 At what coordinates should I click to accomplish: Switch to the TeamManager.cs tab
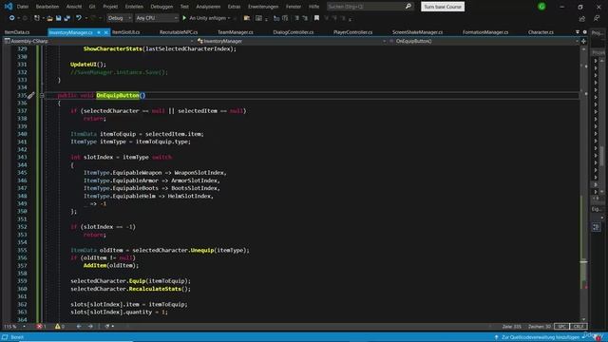tap(236, 32)
